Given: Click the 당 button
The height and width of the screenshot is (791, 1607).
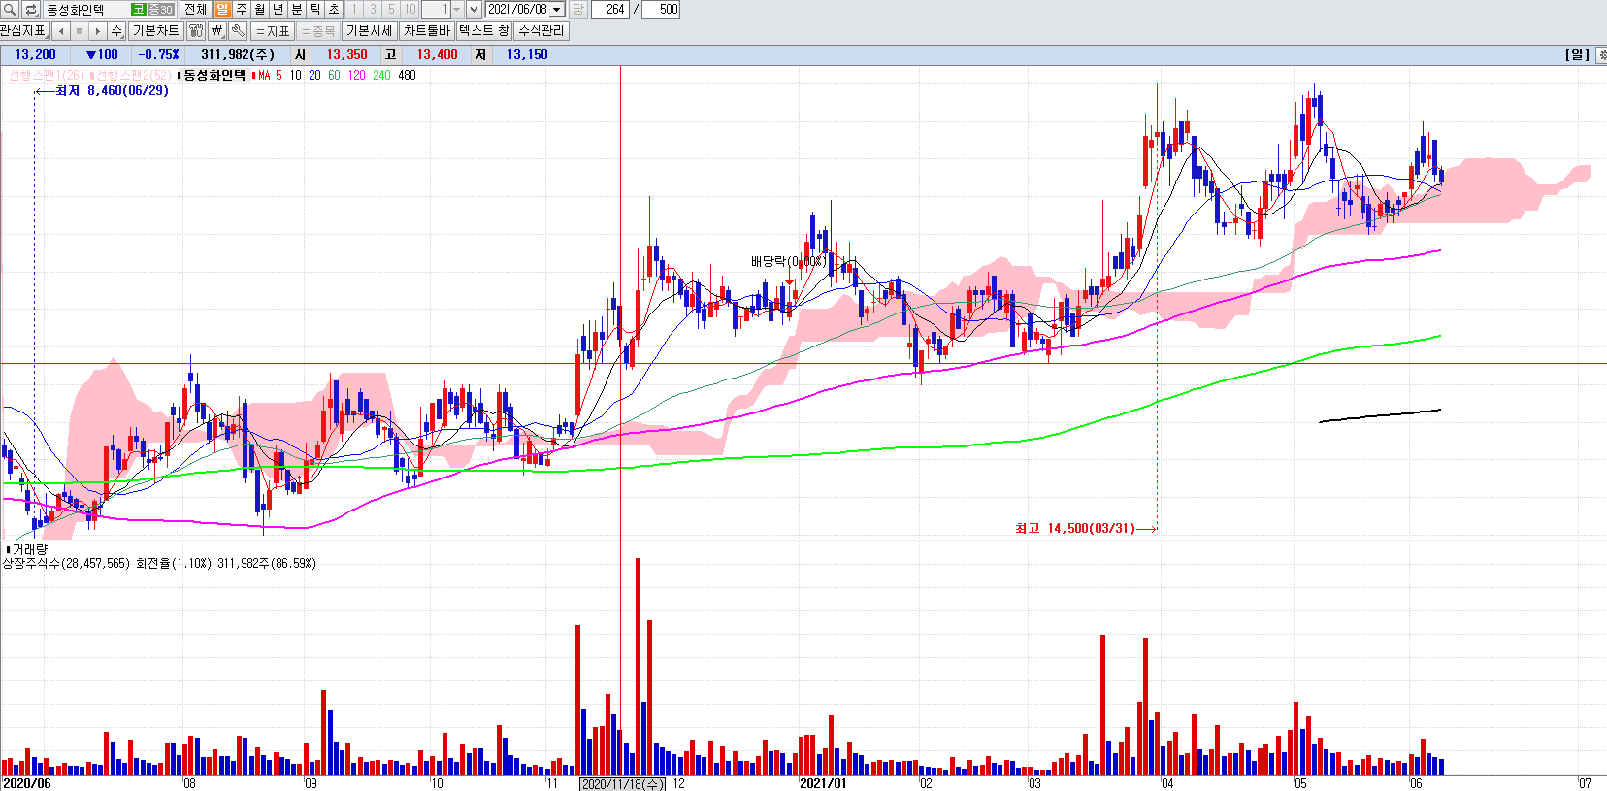Looking at the screenshot, I should (577, 10).
